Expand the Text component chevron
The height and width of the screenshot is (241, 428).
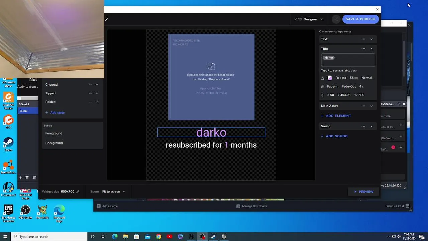point(371,39)
